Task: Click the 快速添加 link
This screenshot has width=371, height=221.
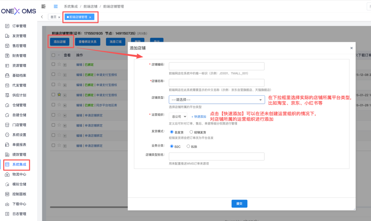Action: [199, 117]
